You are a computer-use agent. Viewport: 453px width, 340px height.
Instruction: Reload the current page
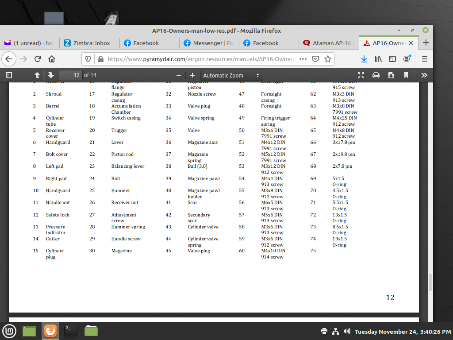click(38, 59)
